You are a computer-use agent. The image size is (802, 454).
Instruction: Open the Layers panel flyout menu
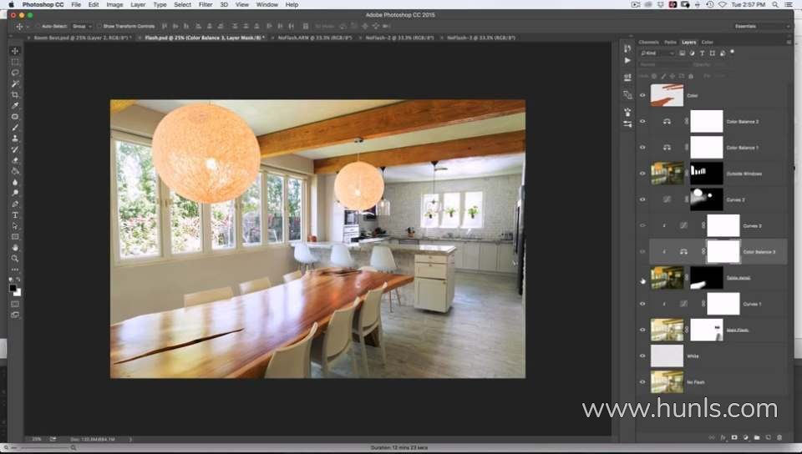789,43
